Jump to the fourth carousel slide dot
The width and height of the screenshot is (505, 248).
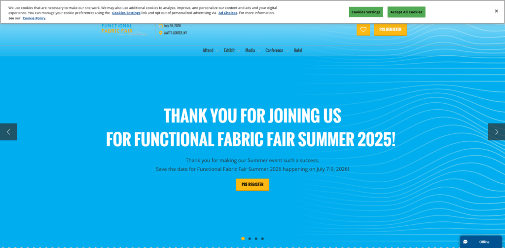pos(262,239)
